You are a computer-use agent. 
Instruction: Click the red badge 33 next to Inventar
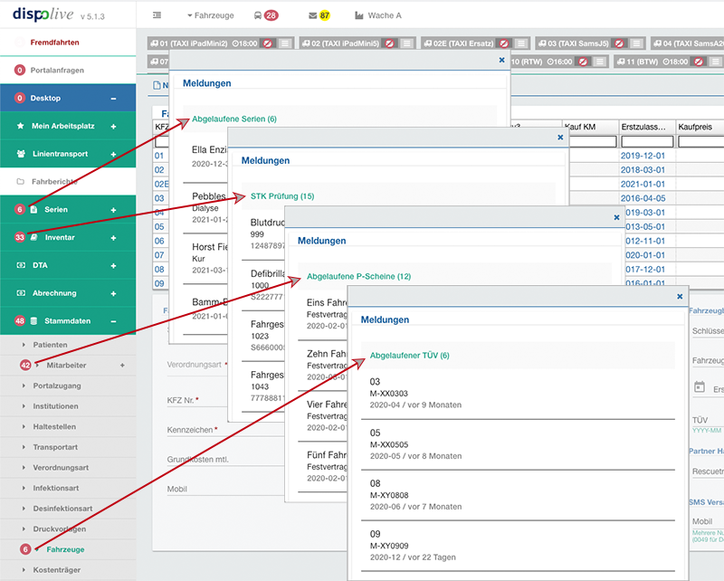(x=20, y=237)
